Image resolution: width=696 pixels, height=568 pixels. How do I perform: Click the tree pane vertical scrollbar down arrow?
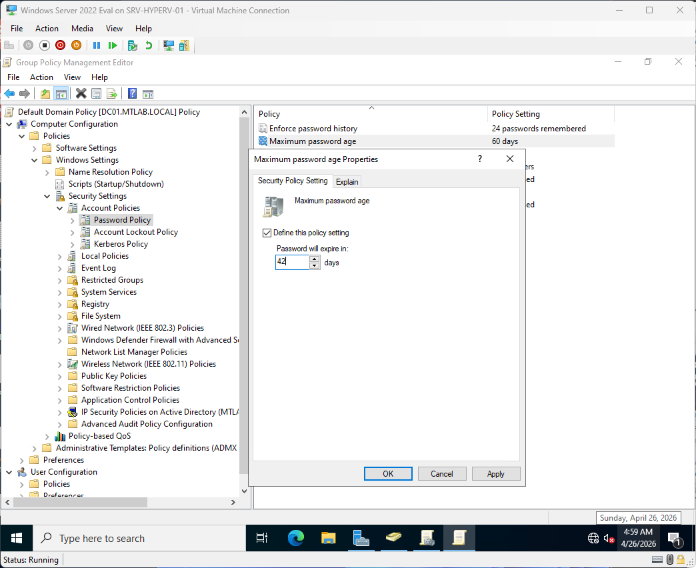244,491
